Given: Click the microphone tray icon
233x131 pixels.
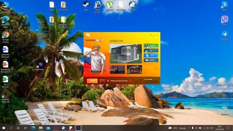Looking at the screenshot, I should 193,128.
